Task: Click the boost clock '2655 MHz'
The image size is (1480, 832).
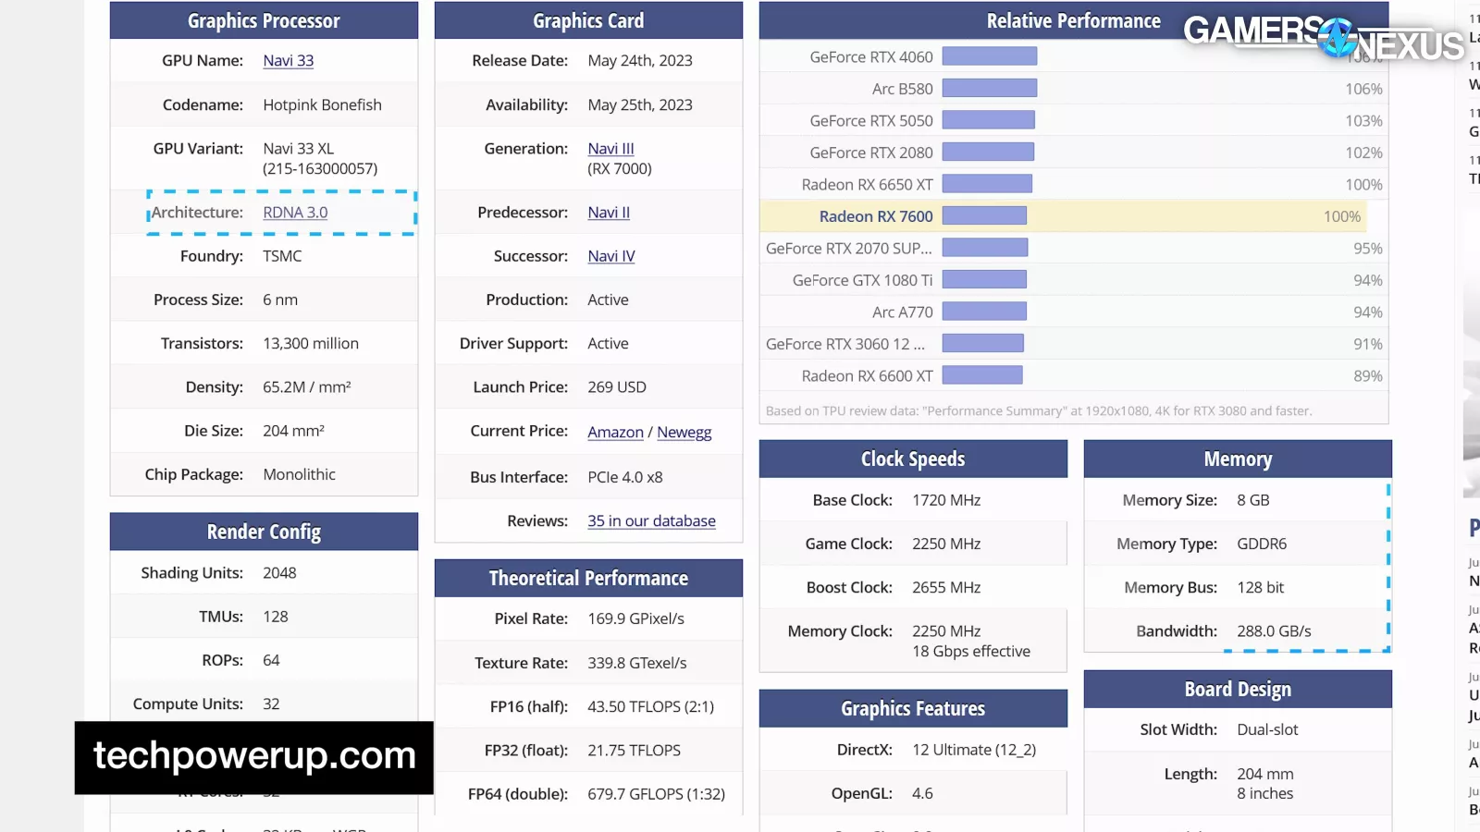Action: (x=946, y=588)
